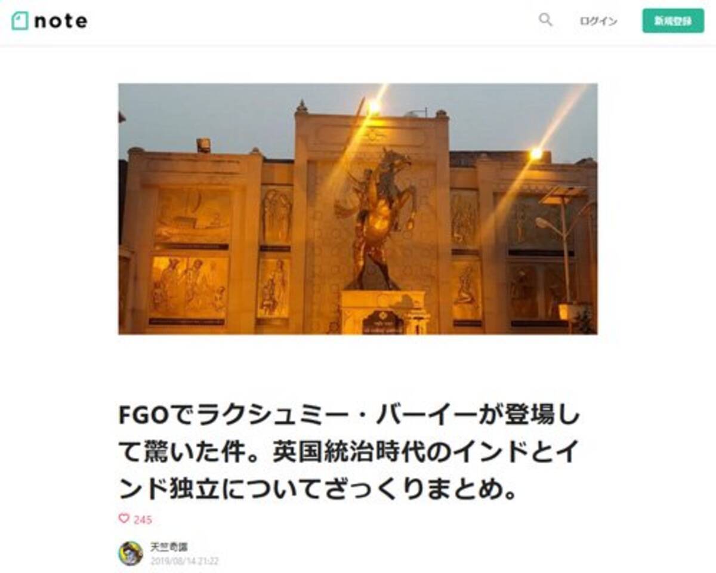Click the green 新規登録 sign-up button

pyautogui.click(x=673, y=21)
